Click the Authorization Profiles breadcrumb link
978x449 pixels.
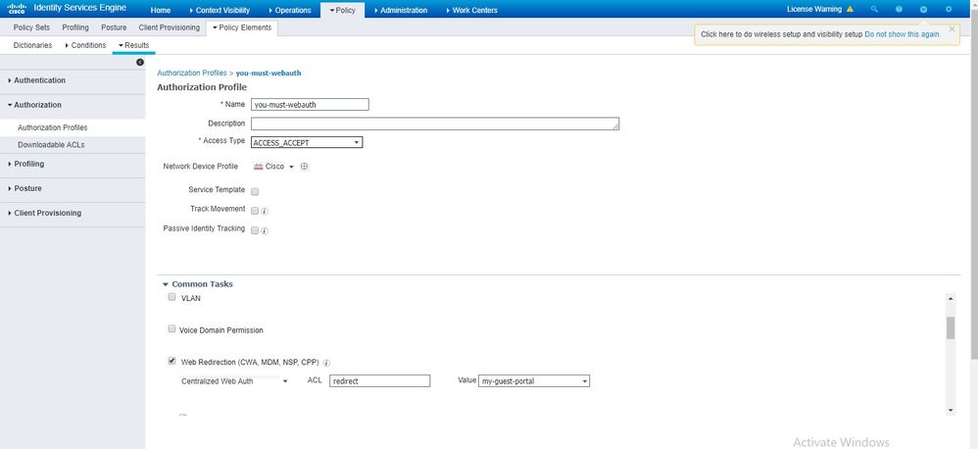point(191,73)
